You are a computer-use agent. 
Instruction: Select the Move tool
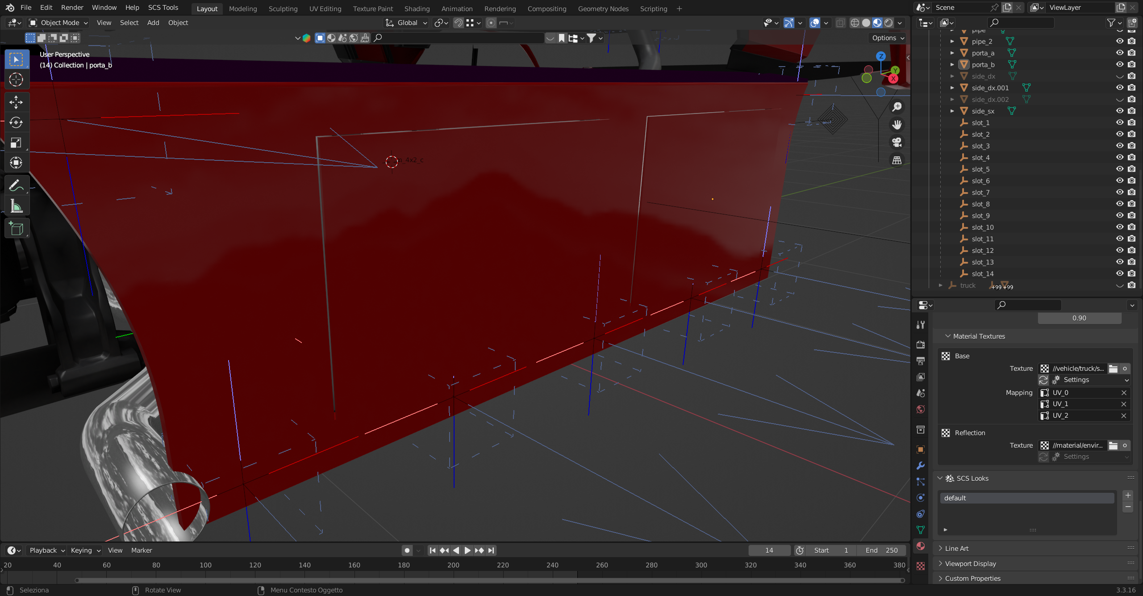[x=16, y=102]
